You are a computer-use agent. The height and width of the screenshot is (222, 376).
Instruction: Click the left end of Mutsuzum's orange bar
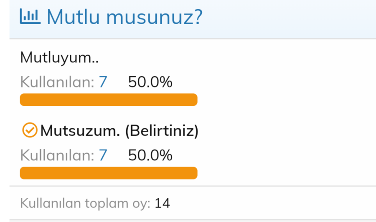(x=23, y=173)
